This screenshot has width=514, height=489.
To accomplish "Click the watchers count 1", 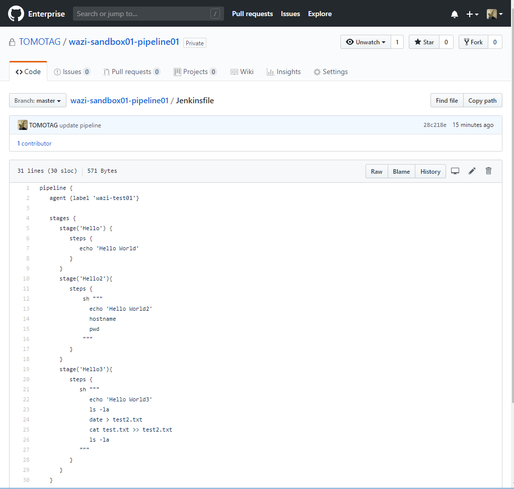I will point(397,42).
